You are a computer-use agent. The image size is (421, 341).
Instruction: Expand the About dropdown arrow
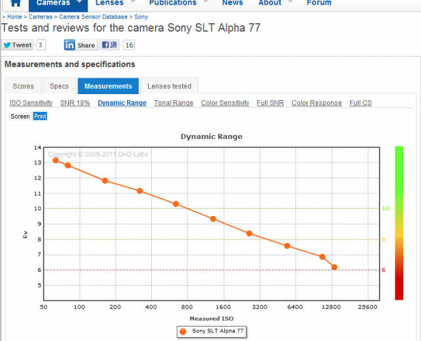291,1
